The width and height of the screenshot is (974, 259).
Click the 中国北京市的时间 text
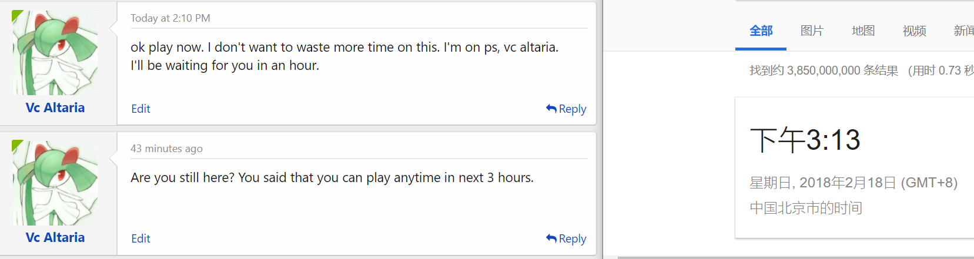click(806, 208)
